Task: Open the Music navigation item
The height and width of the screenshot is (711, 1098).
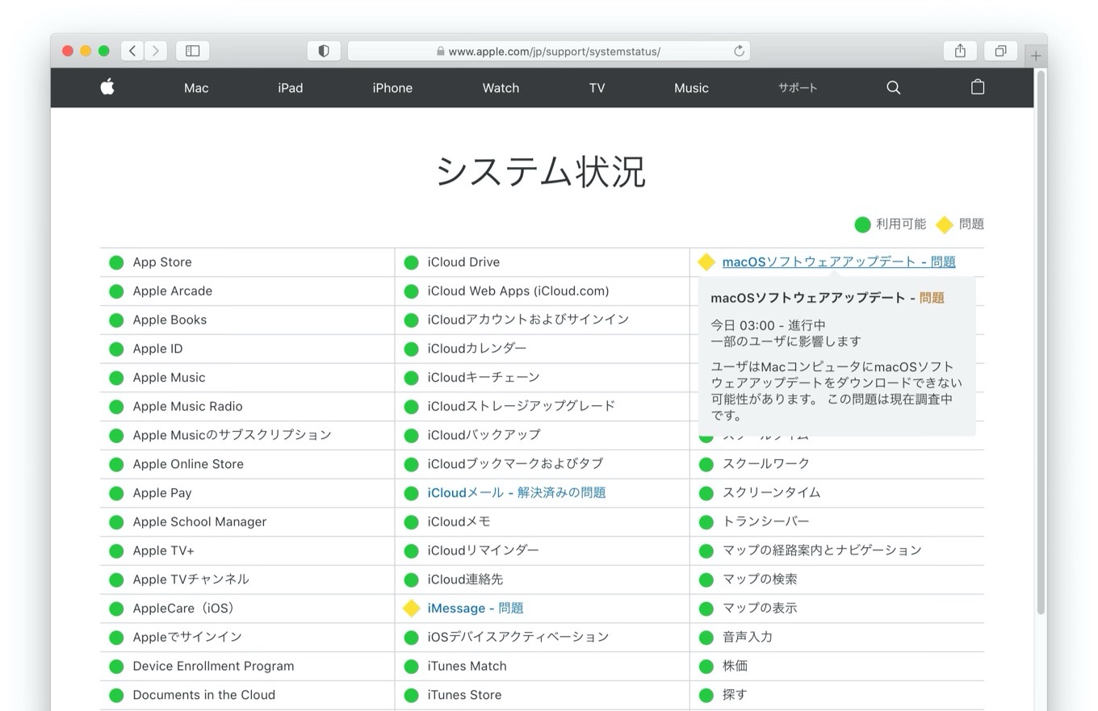Action: point(691,88)
